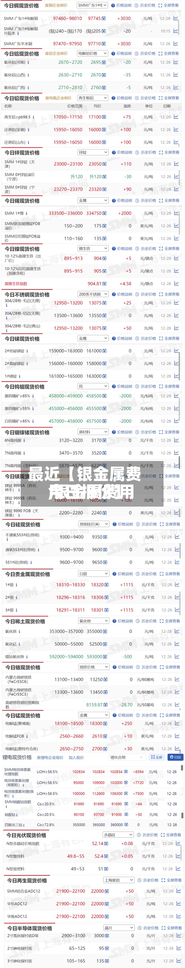185x968 pixels.
Task: Open trend chart for 高碳铬铁钢招预期指数 row
Action: [x=177, y=705]
